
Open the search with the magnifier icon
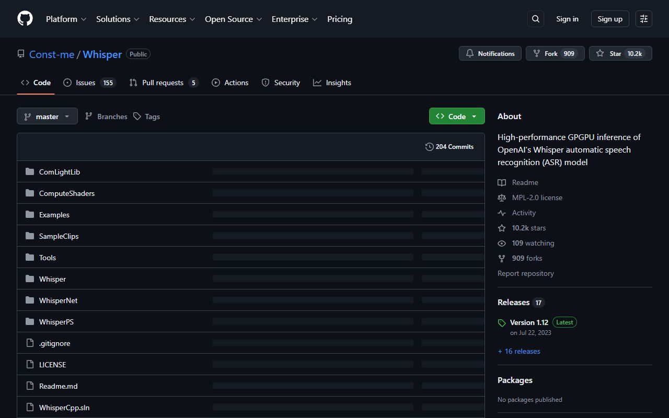coord(535,19)
